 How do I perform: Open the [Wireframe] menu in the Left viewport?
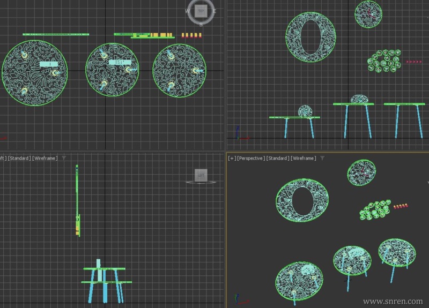tap(46, 158)
